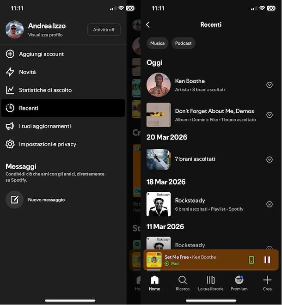Screen dimensions: 282x305
Task: Tap the Wi-Fi icon in right status bar
Action: click(262, 8)
